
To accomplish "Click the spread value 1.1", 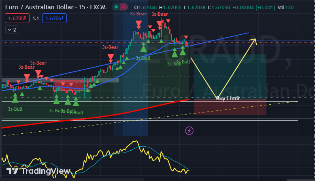I will (36, 19).
